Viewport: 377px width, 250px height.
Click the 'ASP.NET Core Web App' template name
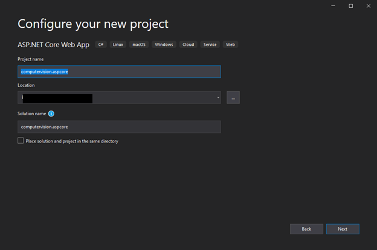pyautogui.click(x=53, y=44)
